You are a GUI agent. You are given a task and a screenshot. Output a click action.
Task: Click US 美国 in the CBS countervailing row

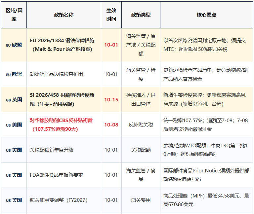(x=14, y=125)
